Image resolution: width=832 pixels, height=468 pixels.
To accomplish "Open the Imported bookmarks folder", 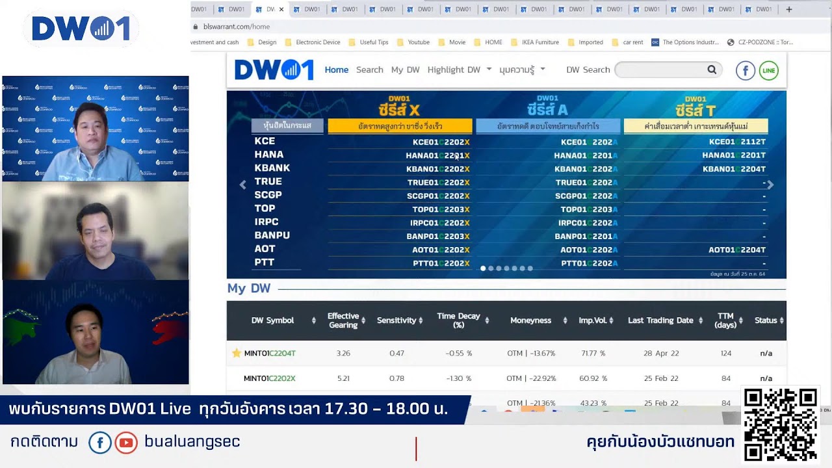I will pos(585,42).
